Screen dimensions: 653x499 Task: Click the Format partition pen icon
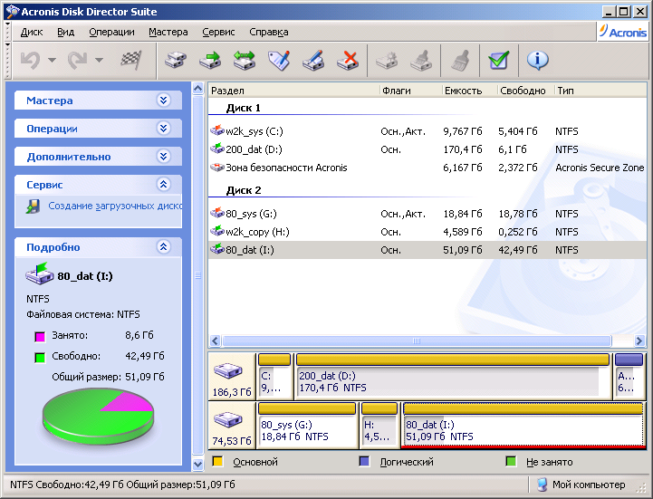click(x=313, y=61)
